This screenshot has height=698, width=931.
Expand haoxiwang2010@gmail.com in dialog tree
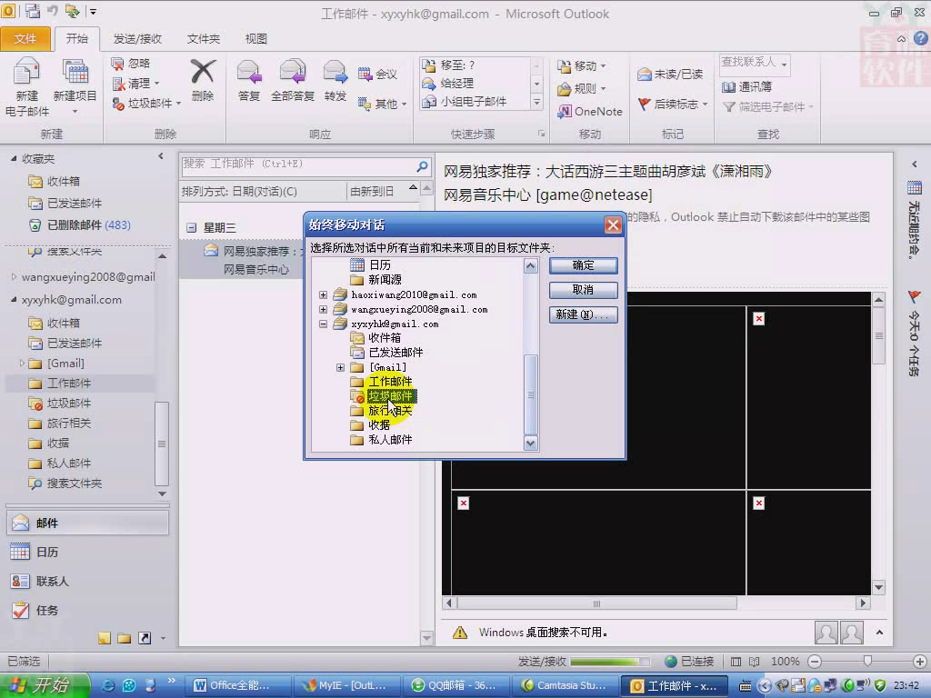coord(323,294)
